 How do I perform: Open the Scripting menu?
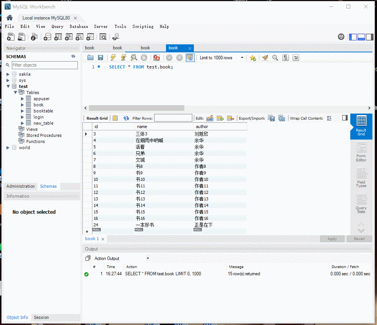pos(143,26)
